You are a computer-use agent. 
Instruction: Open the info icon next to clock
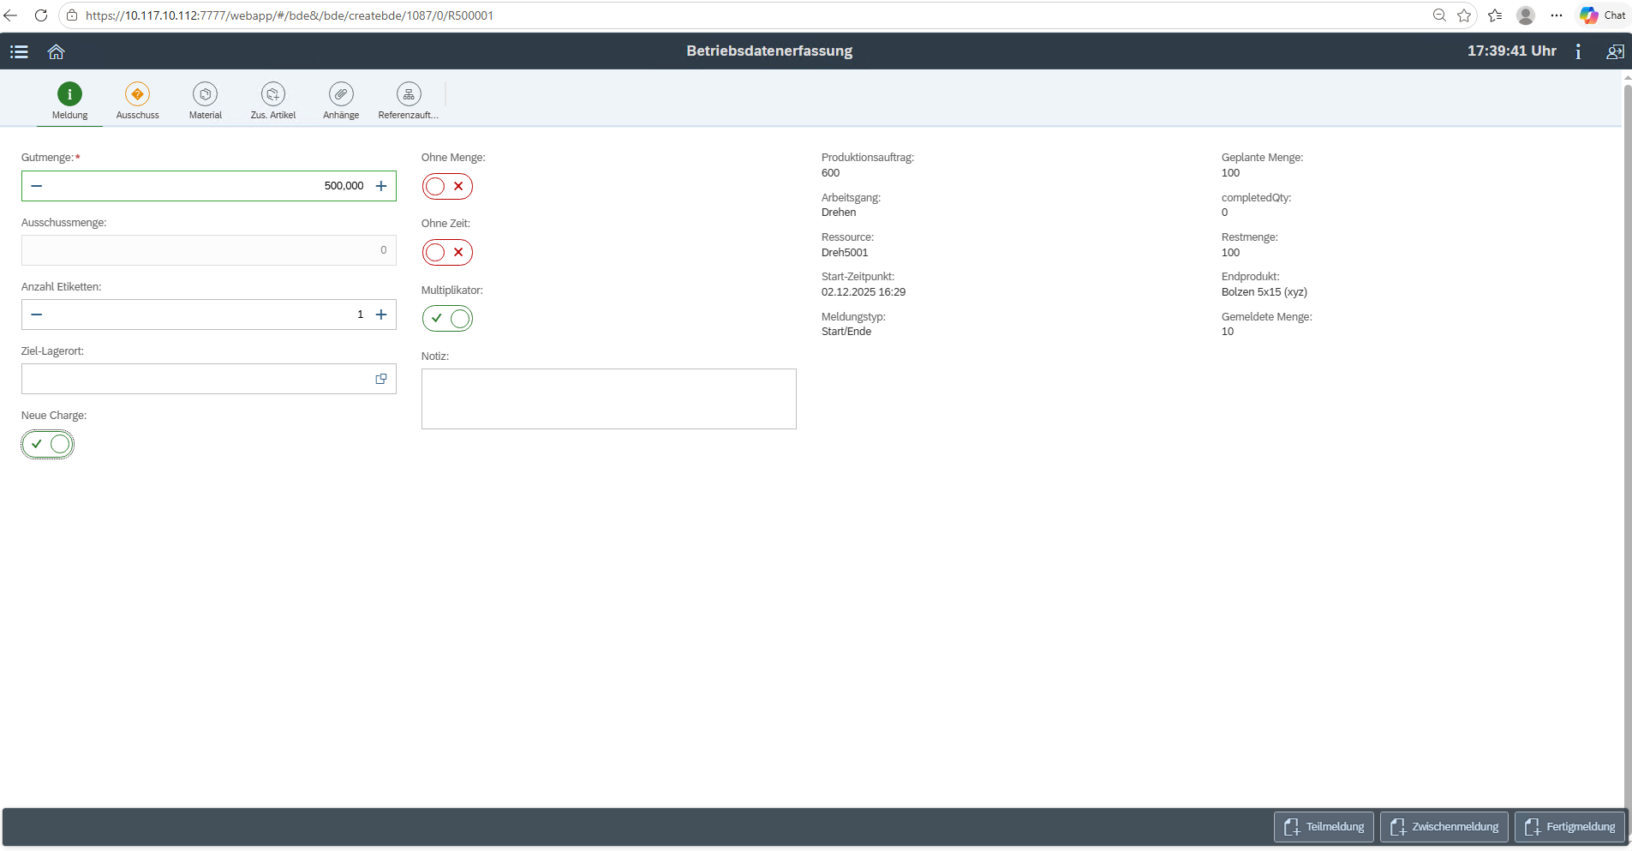pos(1578,51)
